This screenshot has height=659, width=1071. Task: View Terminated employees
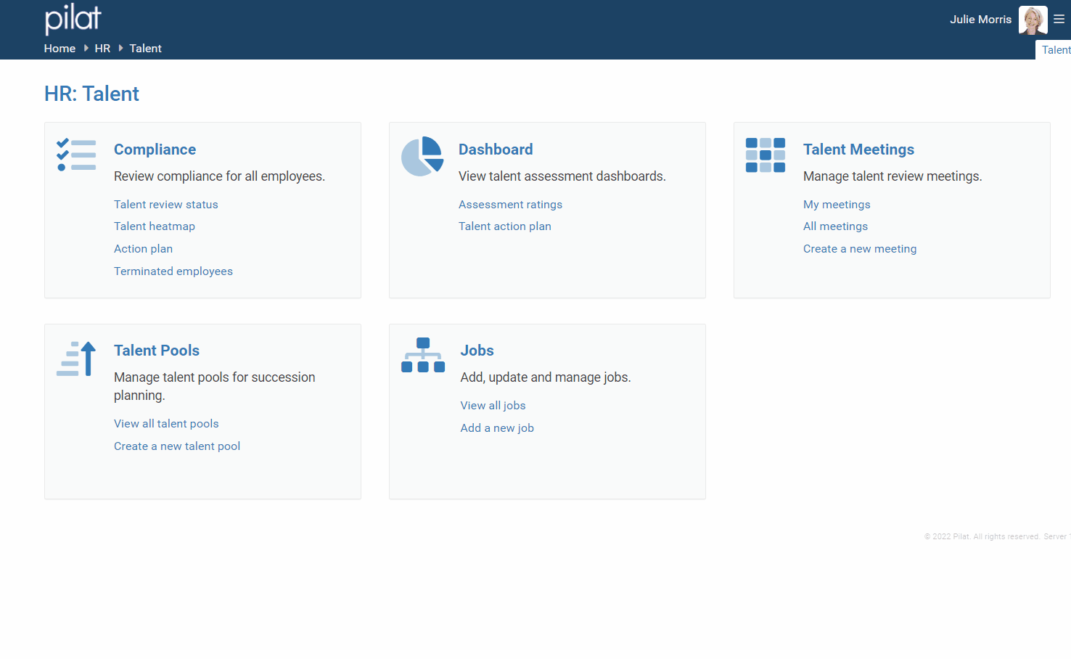[x=173, y=271]
